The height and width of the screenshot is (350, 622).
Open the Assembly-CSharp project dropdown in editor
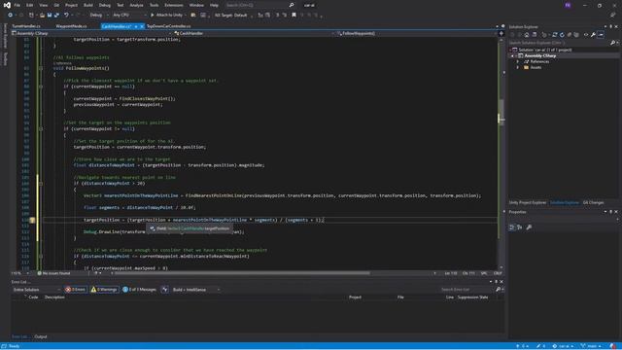pos(91,33)
